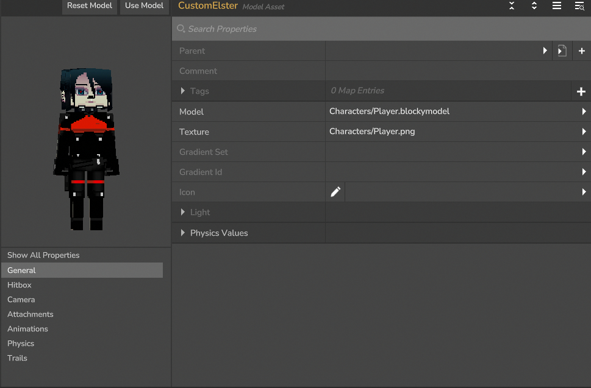Open the Texture path dropdown arrow

coord(584,132)
